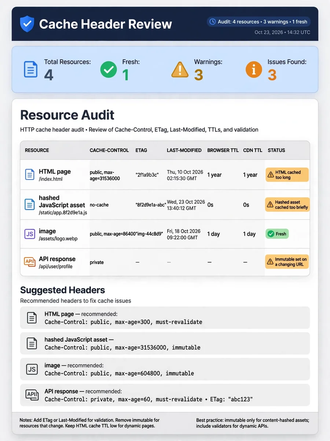Click the '/static/app.8f2d9e1a.js' resource path
The height and width of the screenshot is (441, 330).
(x=63, y=213)
